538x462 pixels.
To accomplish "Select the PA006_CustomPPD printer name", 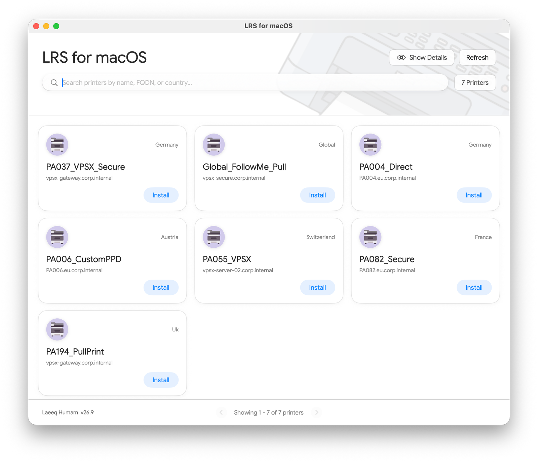I will tap(84, 259).
